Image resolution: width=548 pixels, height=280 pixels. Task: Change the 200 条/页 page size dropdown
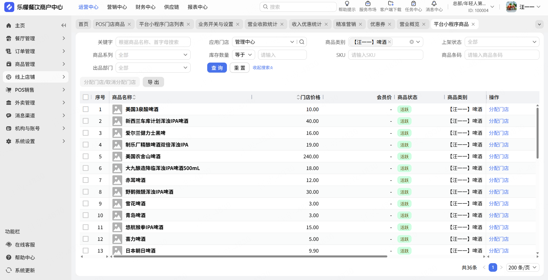pyautogui.click(x=523, y=267)
